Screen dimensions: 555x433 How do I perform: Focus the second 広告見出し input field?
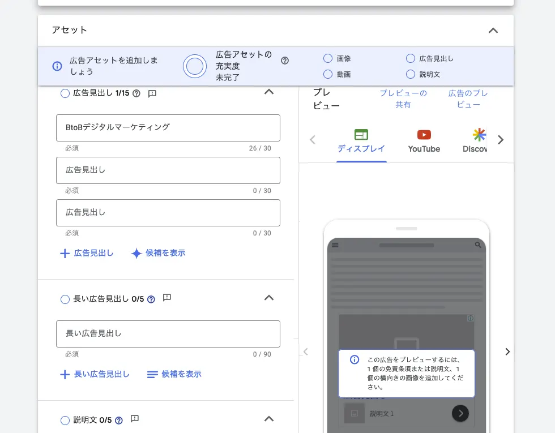coord(168,170)
